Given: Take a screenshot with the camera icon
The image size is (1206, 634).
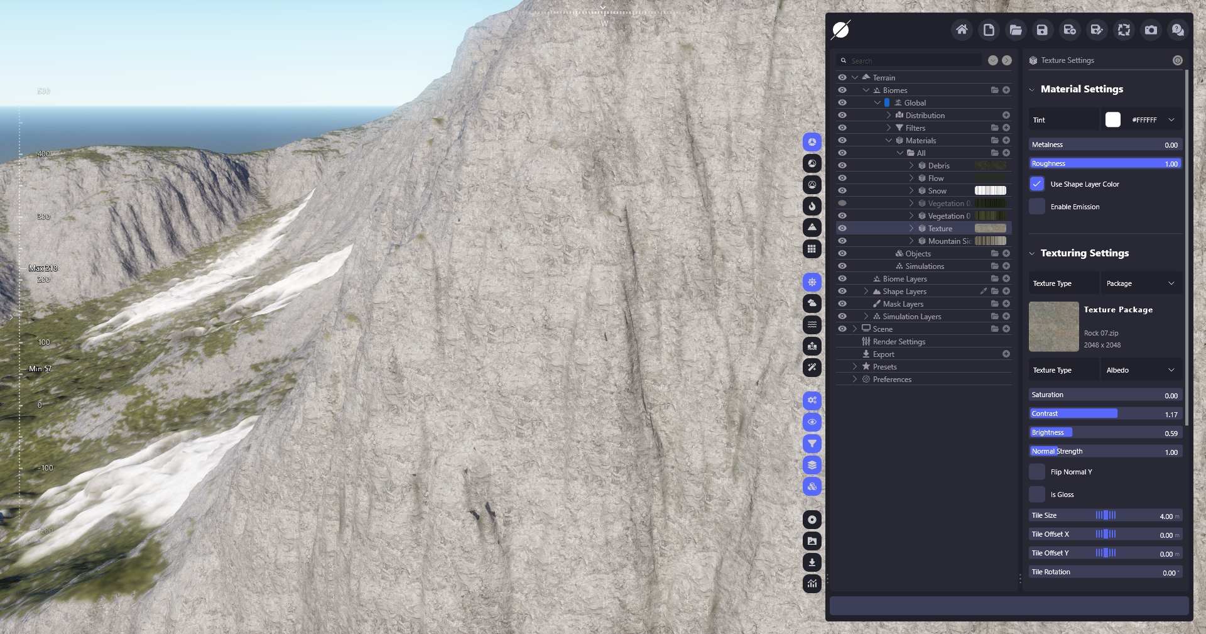Looking at the screenshot, I should [x=1151, y=30].
